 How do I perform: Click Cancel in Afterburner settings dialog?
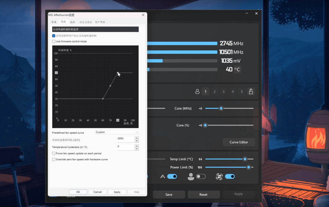tap(98, 192)
